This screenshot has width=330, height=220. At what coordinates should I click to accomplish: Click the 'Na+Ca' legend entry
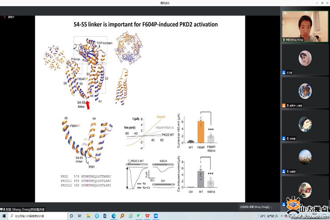point(146,188)
